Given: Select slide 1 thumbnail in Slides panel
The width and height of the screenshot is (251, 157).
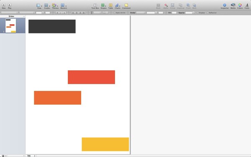Looking at the screenshot, I should [11, 26].
